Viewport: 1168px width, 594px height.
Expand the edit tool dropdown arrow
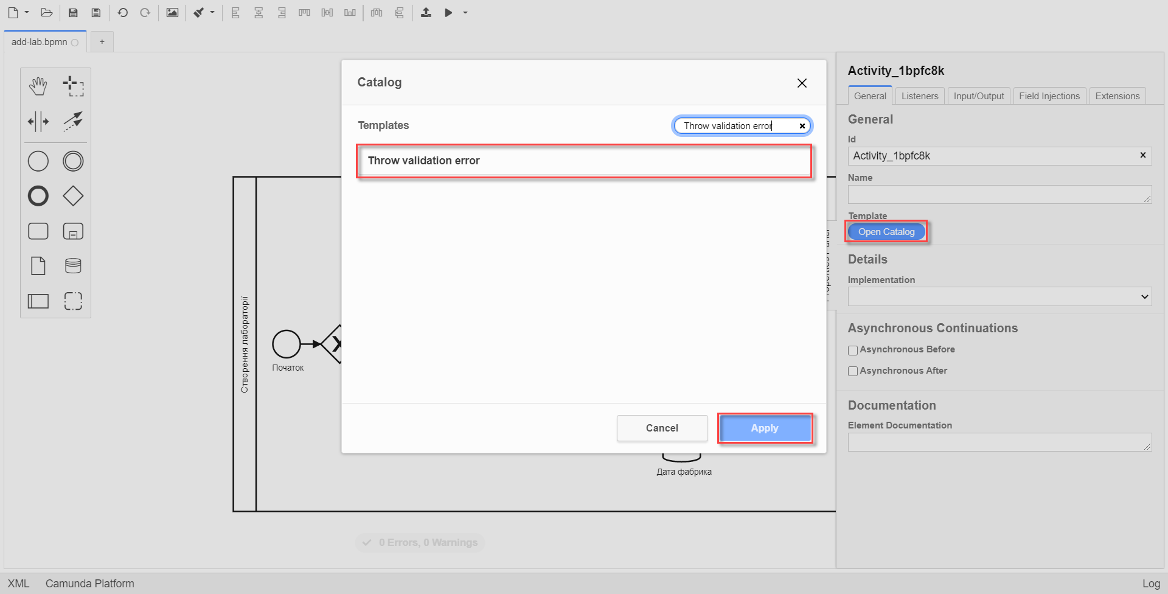[212, 12]
